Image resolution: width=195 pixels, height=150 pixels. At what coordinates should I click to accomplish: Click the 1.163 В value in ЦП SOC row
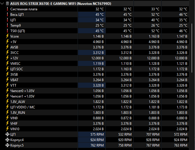coord(126,69)
